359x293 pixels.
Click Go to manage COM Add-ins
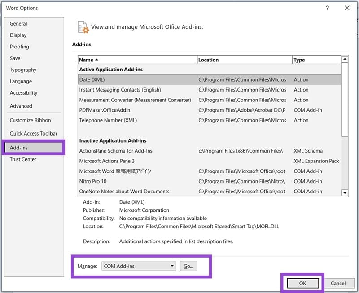tap(188, 266)
